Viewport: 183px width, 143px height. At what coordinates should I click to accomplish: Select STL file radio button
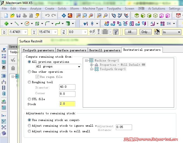click(29, 99)
